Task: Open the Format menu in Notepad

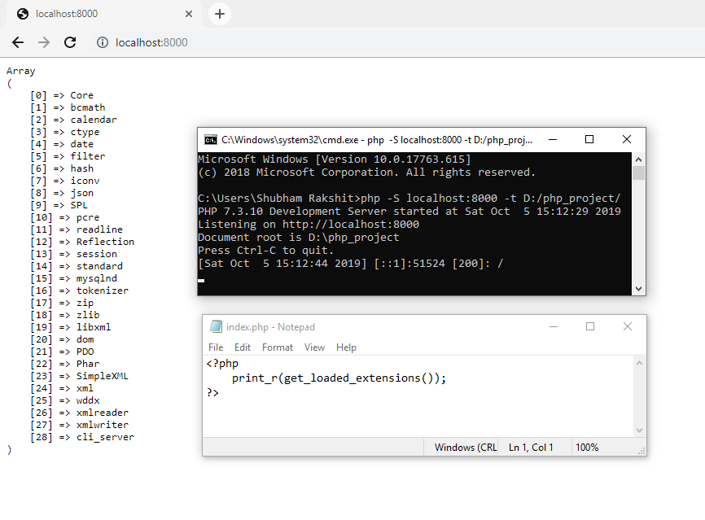Action: click(277, 347)
